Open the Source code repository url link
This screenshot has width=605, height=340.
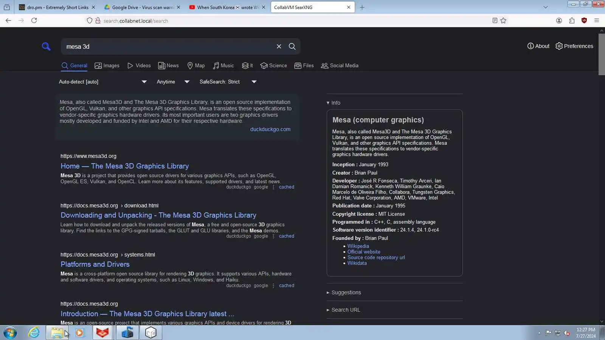tap(376, 257)
